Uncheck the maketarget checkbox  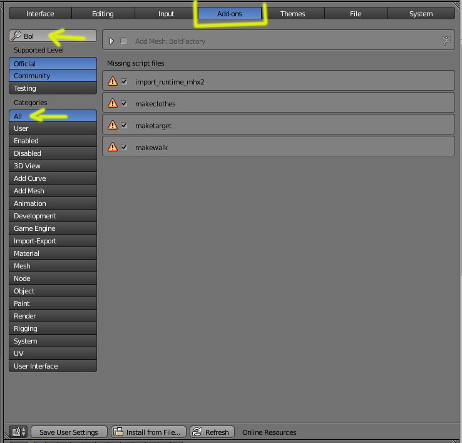(124, 125)
